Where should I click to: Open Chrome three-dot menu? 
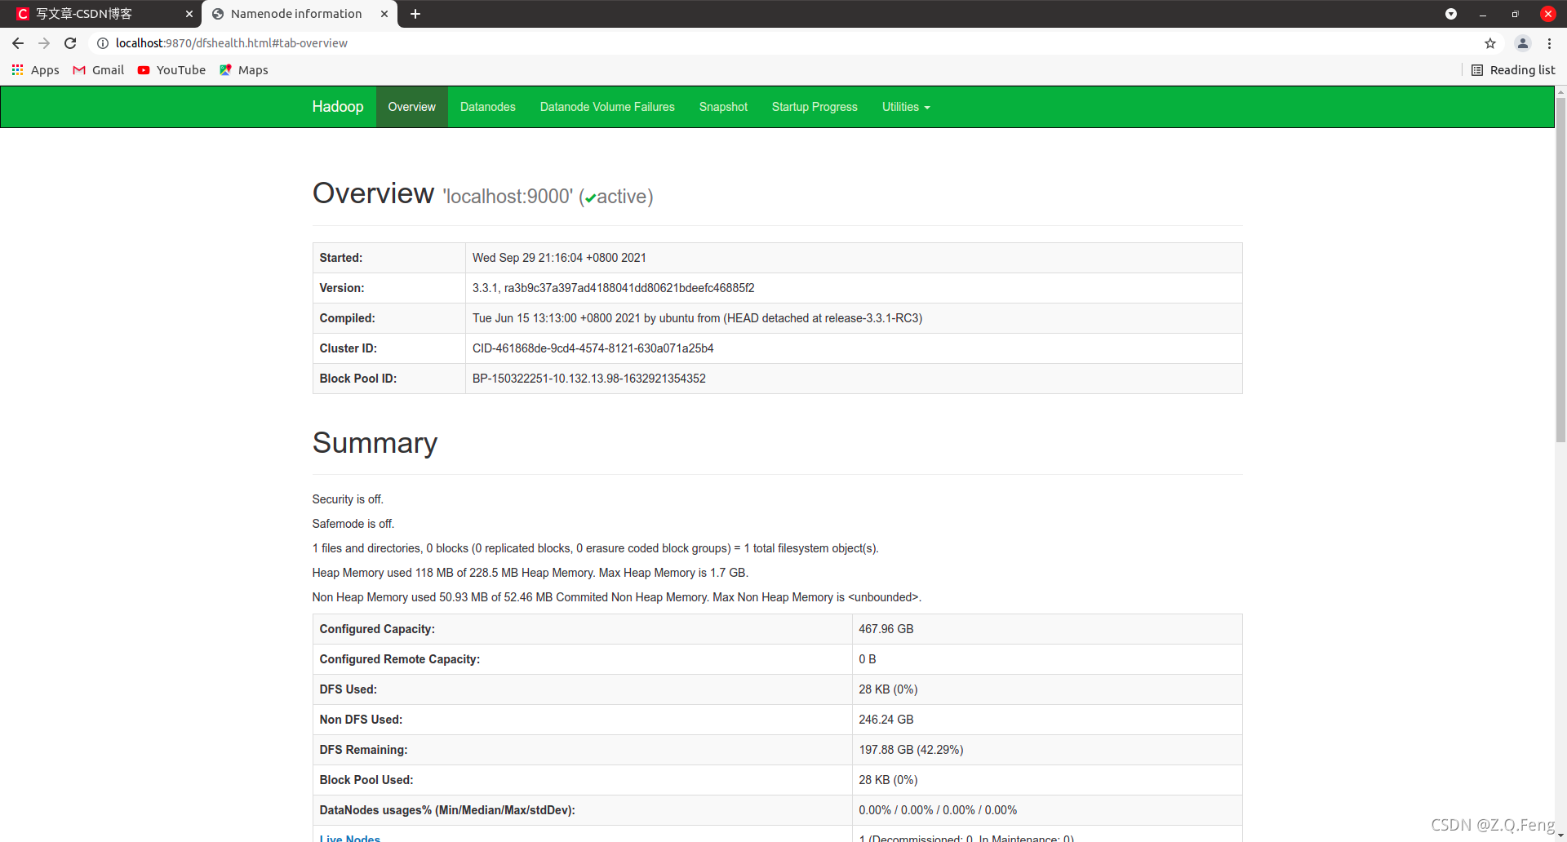[1549, 43]
